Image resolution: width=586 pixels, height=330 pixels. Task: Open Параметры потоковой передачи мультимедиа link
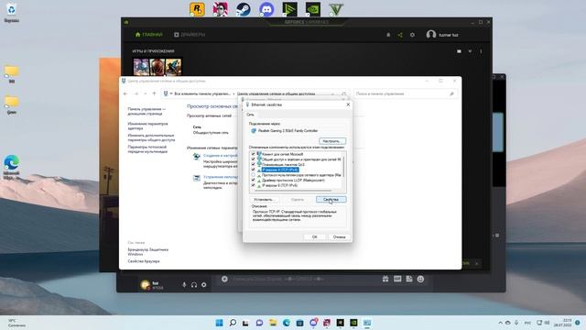click(147, 148)
